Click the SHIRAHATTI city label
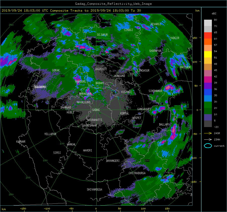This screenshot has height=212, width=227. tap(95, 120)
